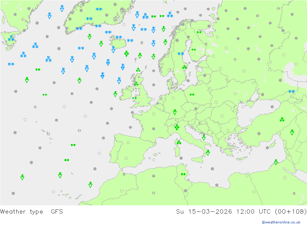This screenshot has width=307, height=225.
Task: Select the light rain symbol over Poland
Action: click(192, 95)
